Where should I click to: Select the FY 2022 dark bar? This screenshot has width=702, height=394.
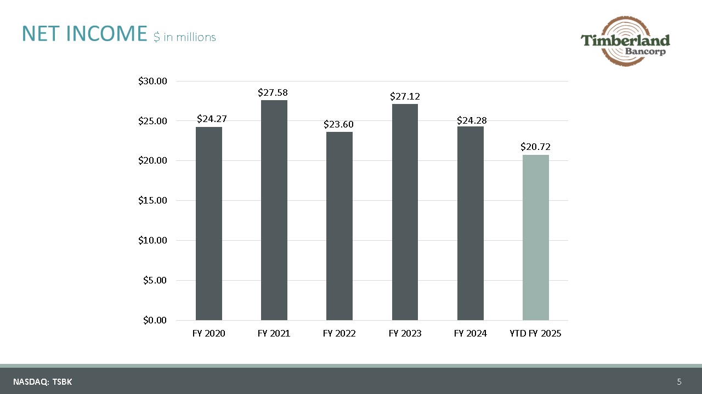point(339,225)
